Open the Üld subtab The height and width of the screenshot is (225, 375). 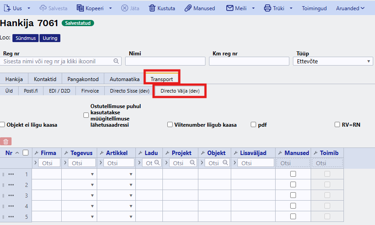9,91
